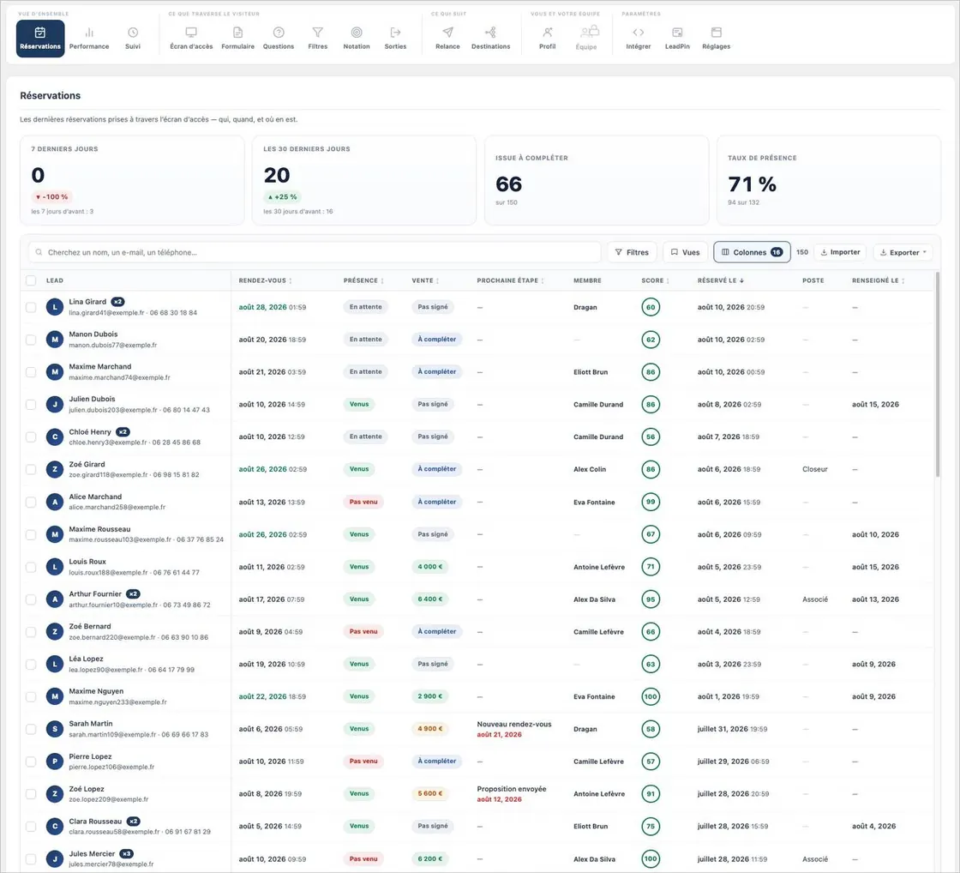Screen dimensions: 960x873
Task: Open the Intégrer code icon
Action: coord(638,33)
